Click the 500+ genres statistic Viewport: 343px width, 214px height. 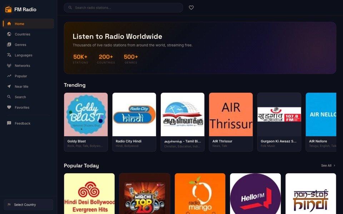(131, 59)
